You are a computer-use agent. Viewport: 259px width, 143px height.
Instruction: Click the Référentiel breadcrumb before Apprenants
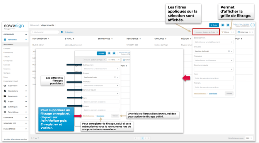(x=34, y=25)
